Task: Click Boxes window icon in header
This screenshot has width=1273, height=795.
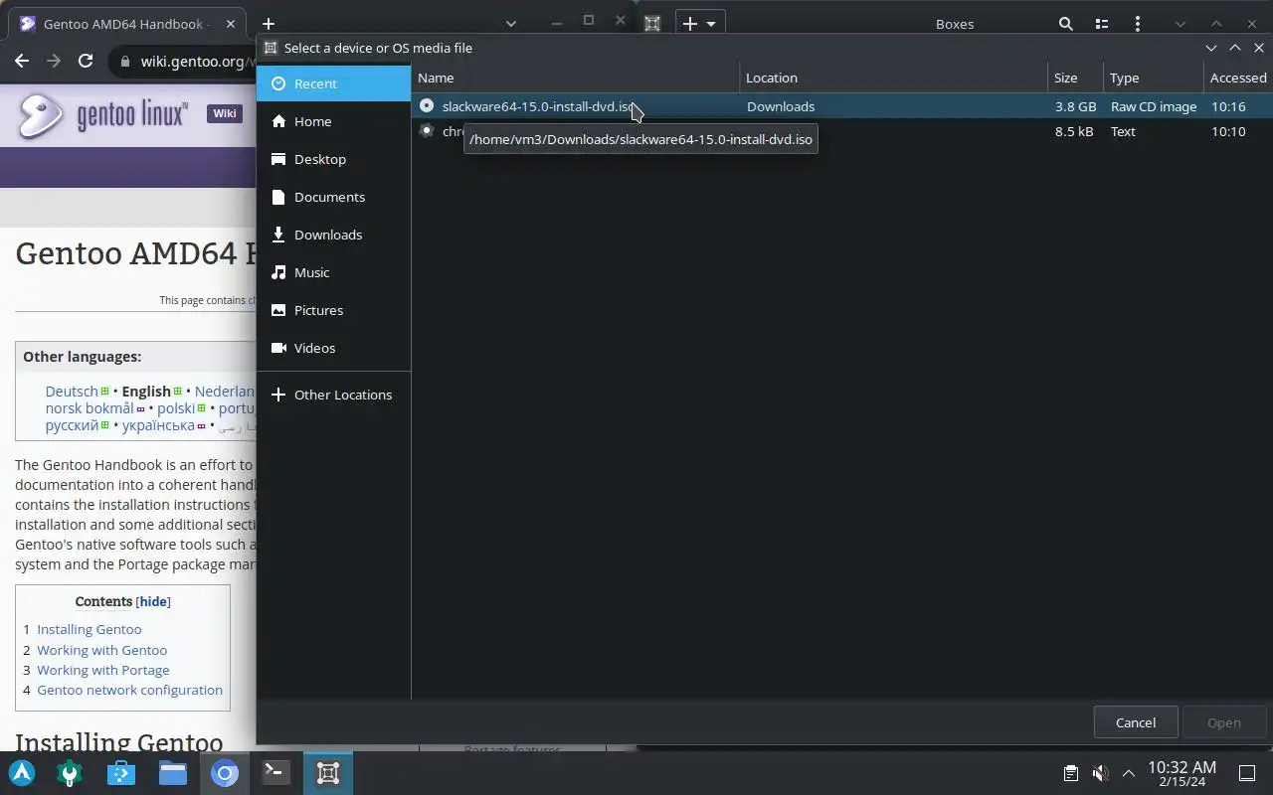Action: click(x=652, y=24)
